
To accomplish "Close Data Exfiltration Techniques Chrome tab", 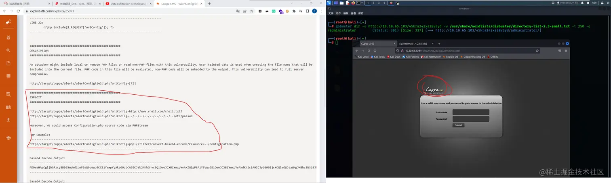I will pos(150,4).
